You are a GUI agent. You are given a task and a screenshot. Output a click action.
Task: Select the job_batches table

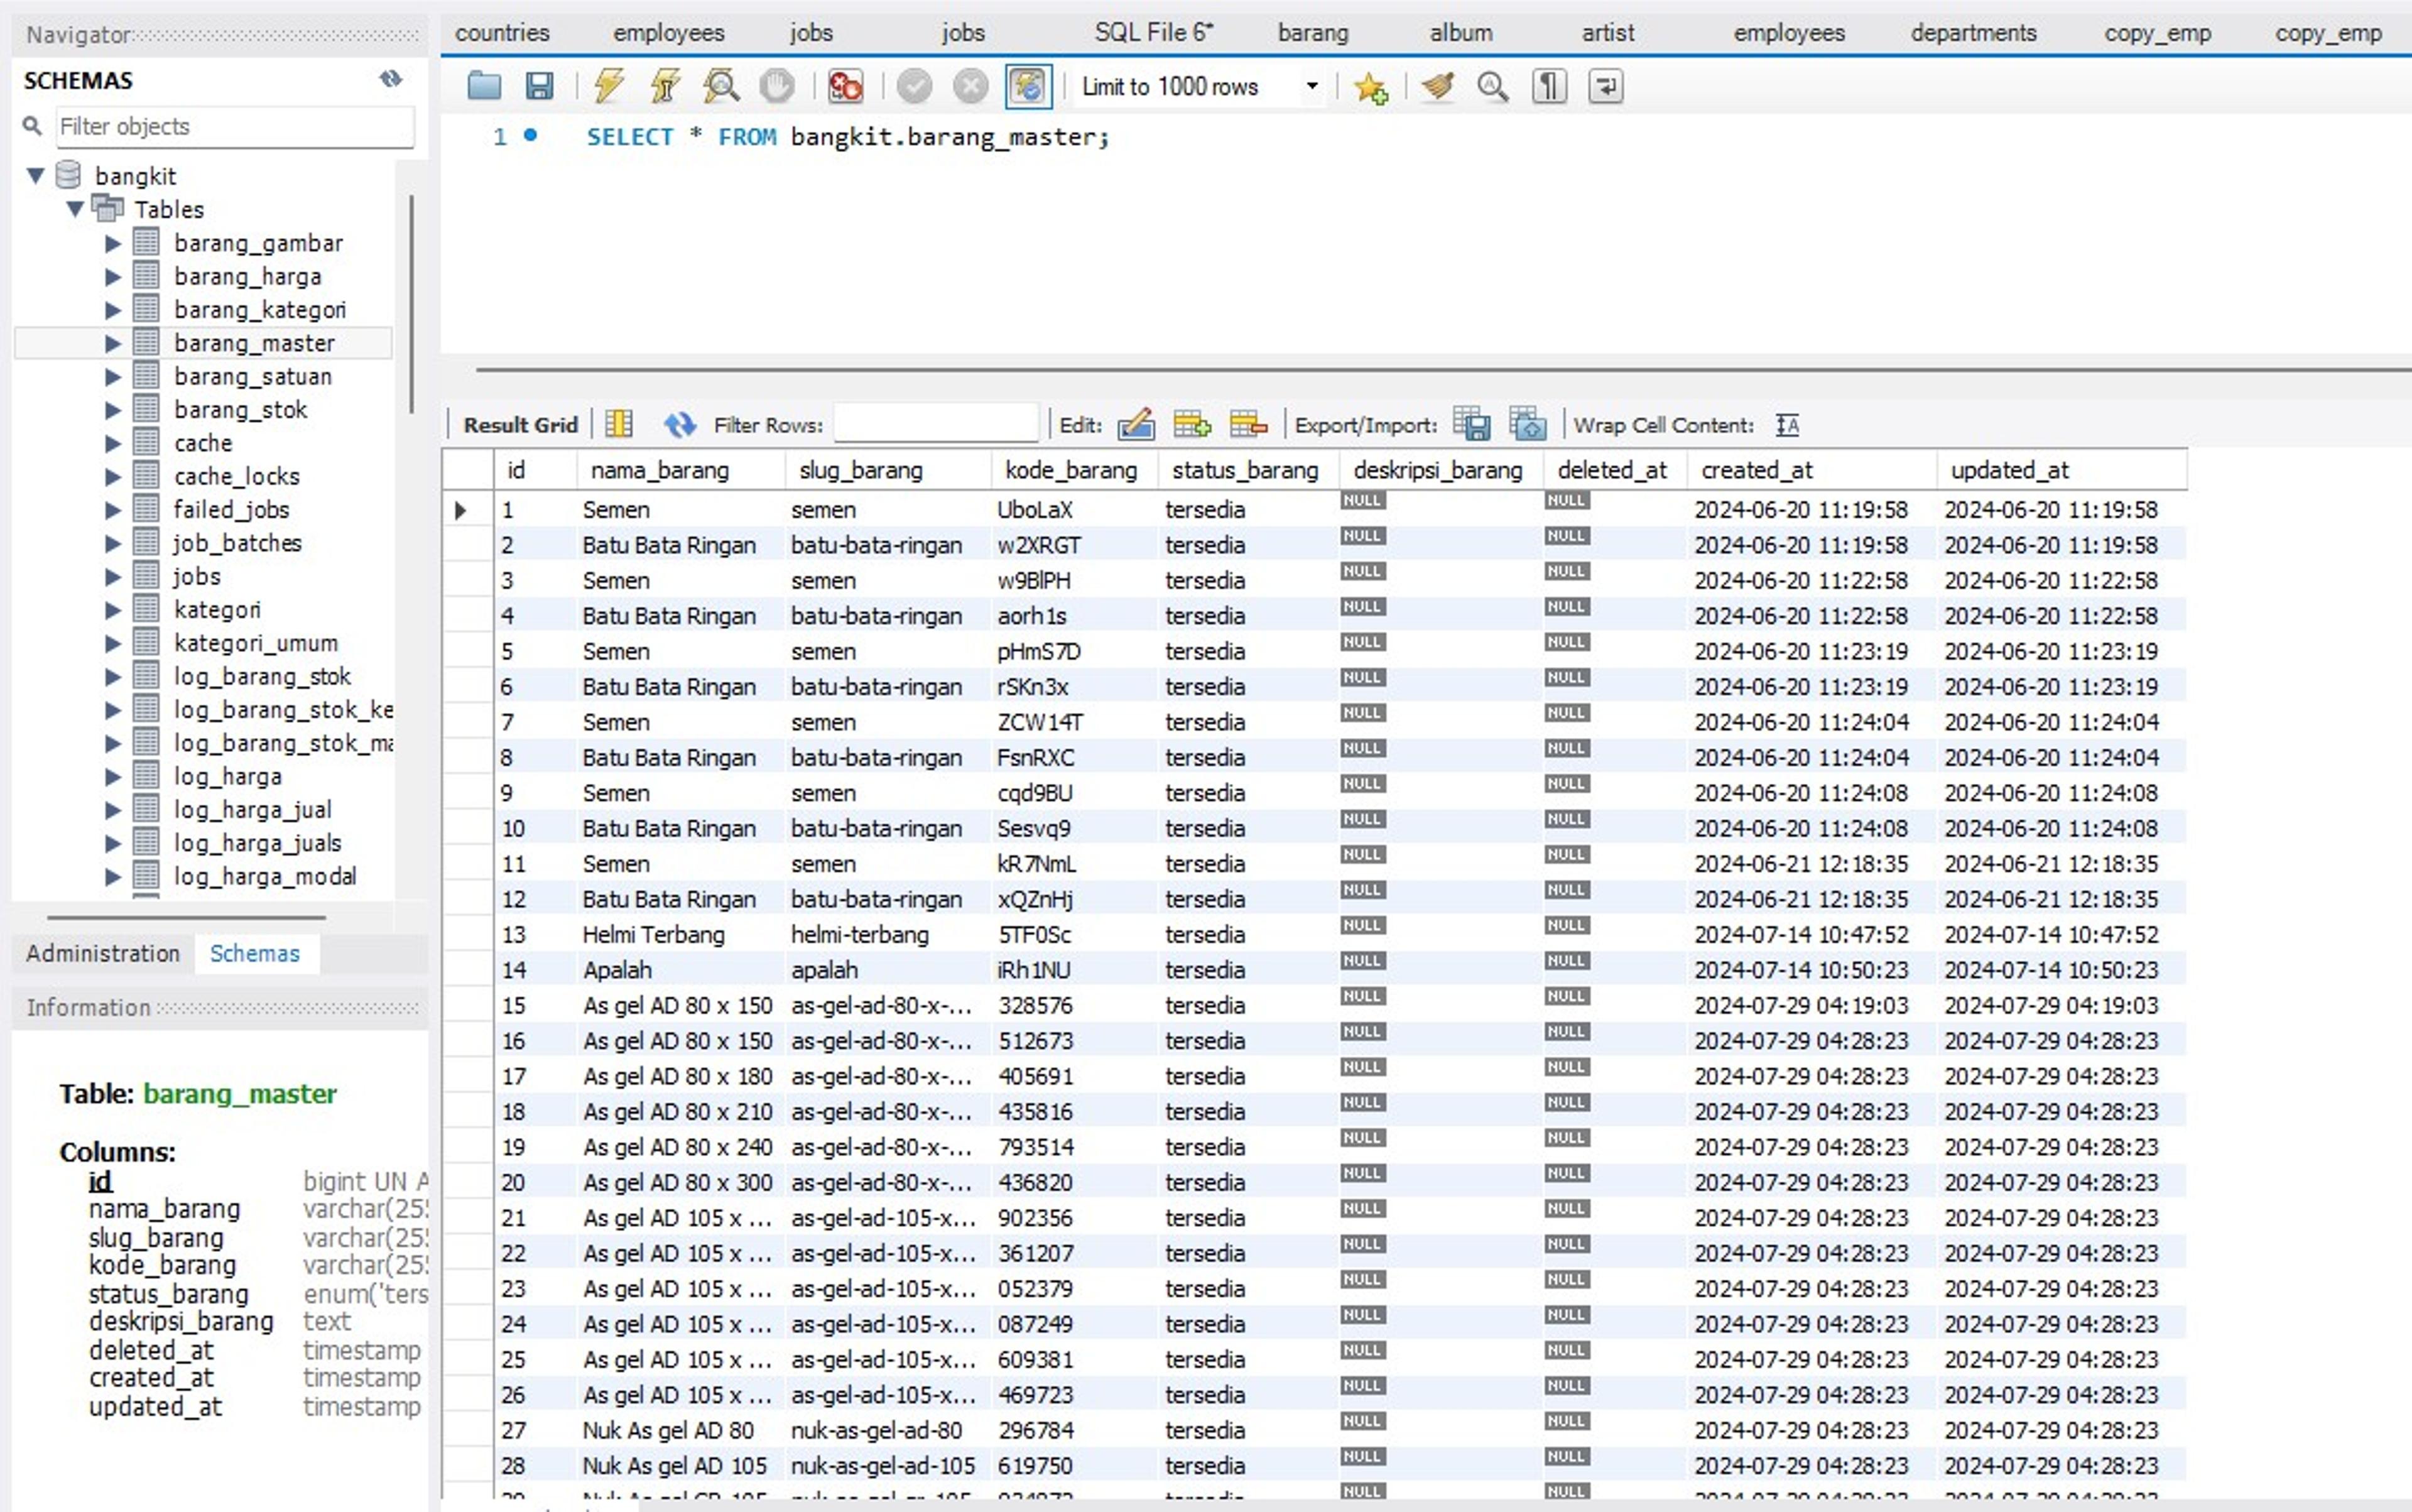[237, 543]
